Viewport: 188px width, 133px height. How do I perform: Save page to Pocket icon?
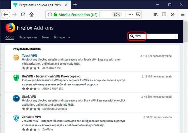[138, 14]
